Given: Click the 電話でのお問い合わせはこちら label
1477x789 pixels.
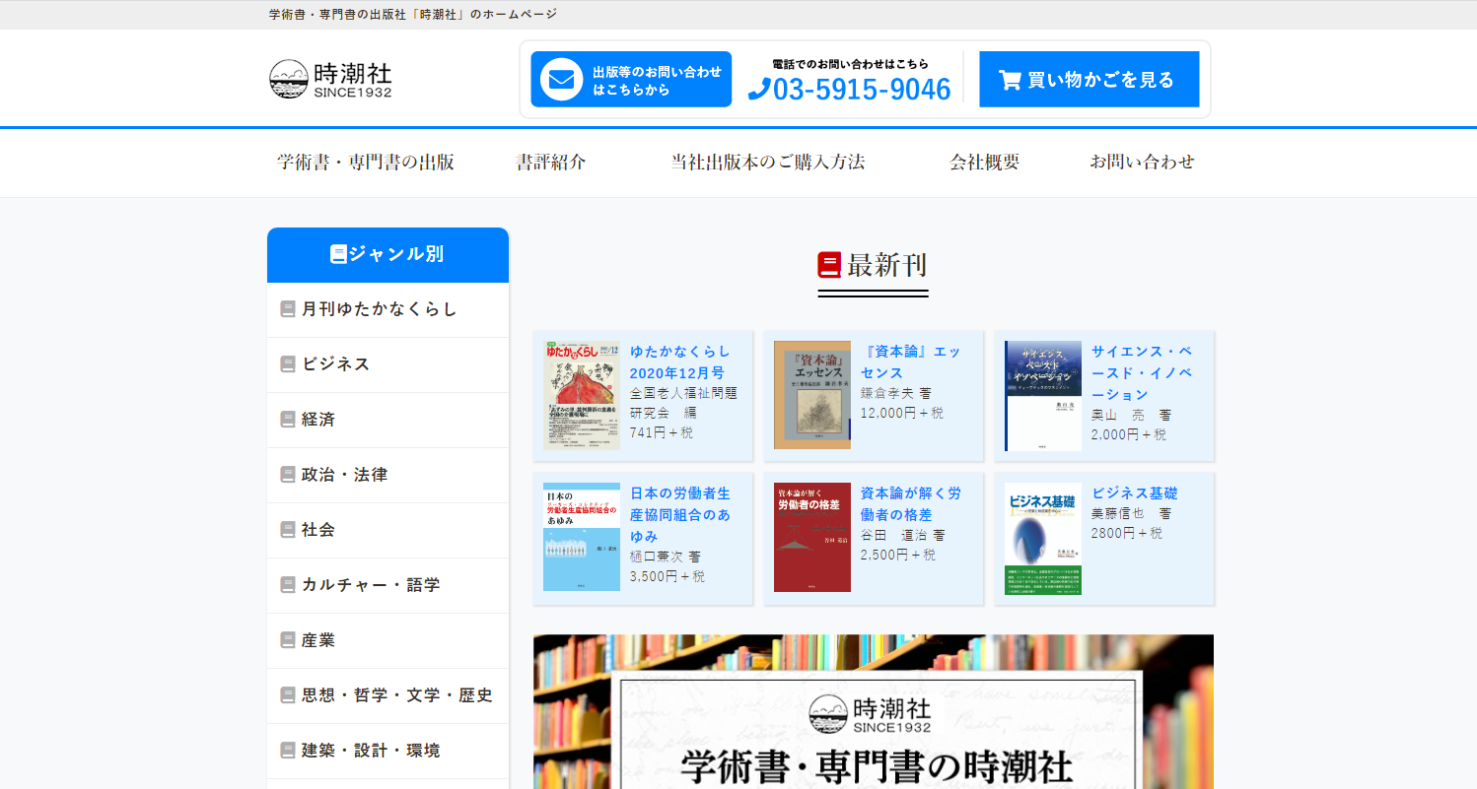Looking at the screenshot, I should (850, 64).
